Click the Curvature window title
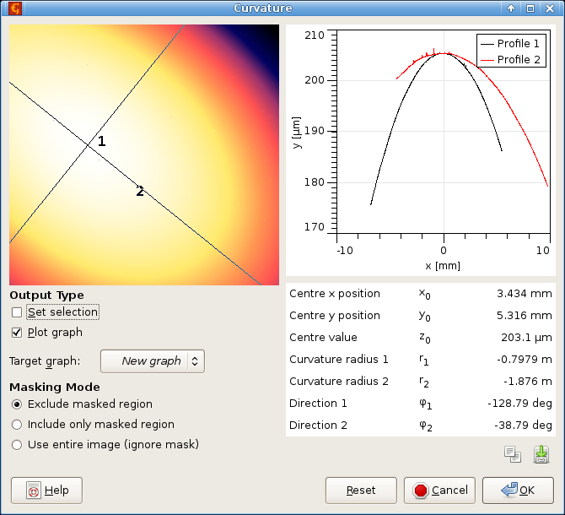565x515 pixels. point(262,8)
